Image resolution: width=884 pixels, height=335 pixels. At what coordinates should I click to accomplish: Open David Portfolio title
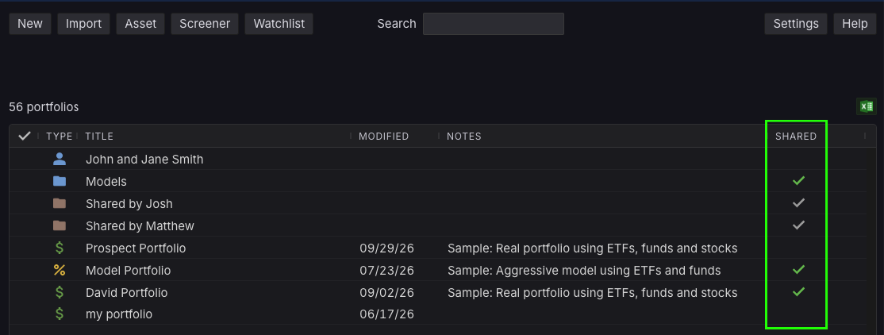point(126,293)
